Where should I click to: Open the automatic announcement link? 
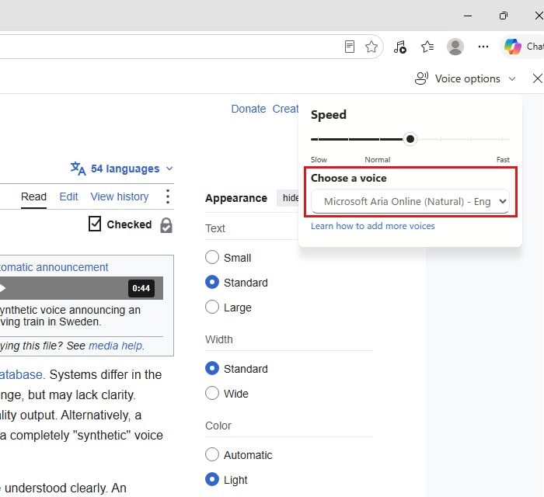(54, 267)
